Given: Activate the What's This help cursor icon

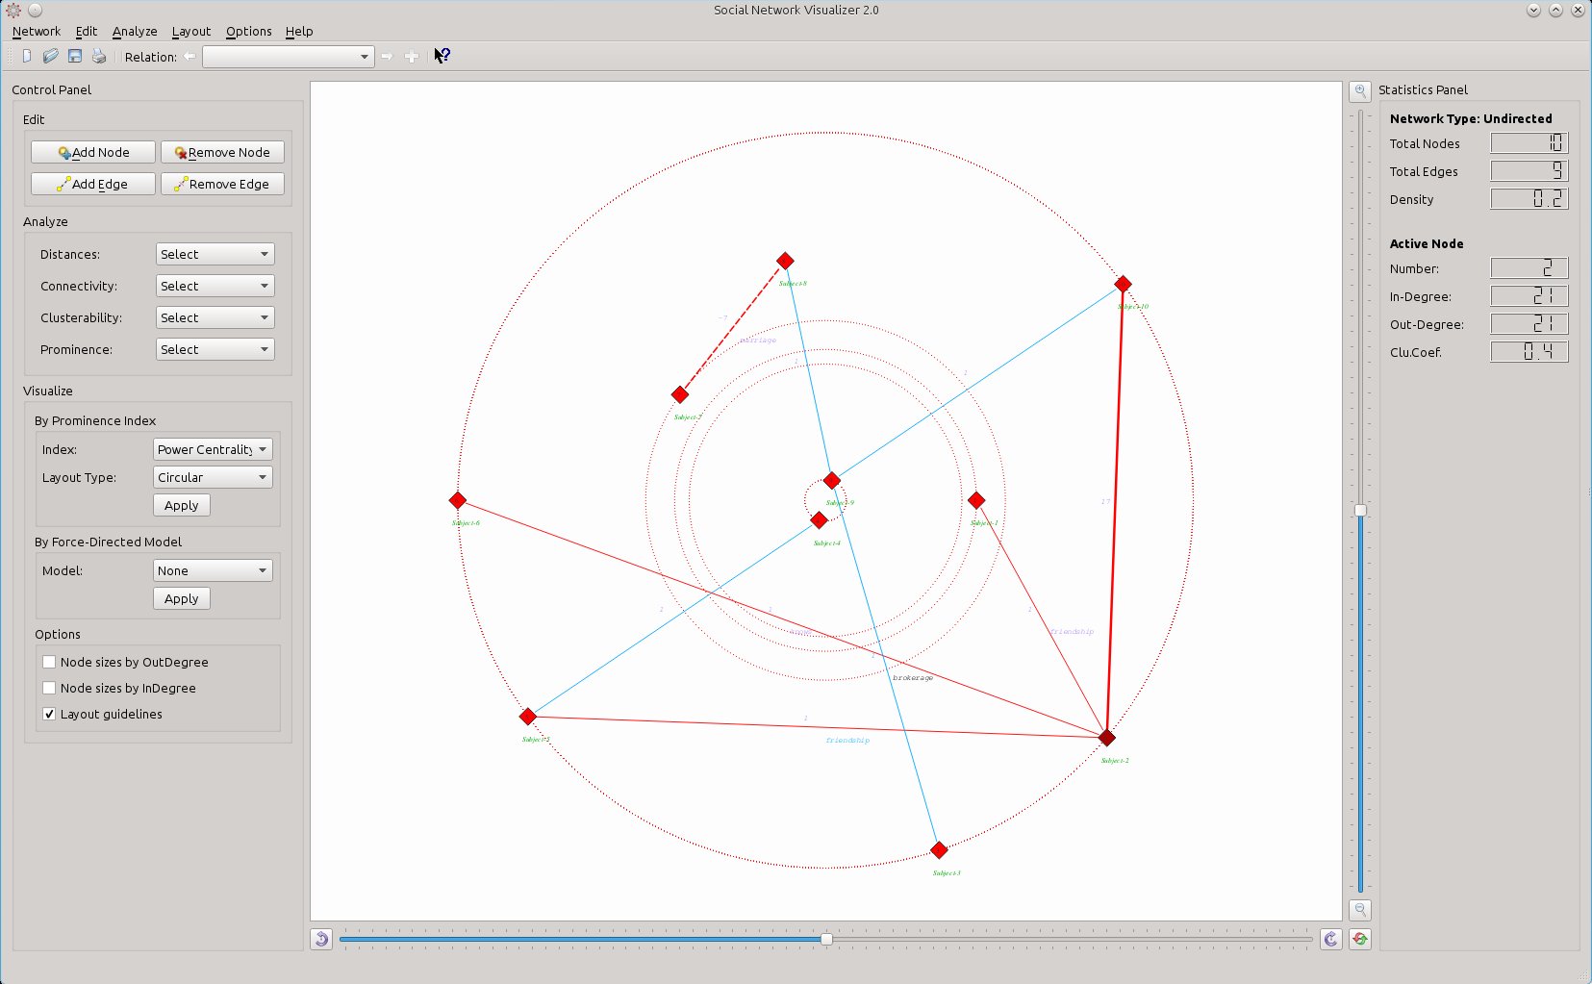Looking at the screenshot, I should 442,56.
